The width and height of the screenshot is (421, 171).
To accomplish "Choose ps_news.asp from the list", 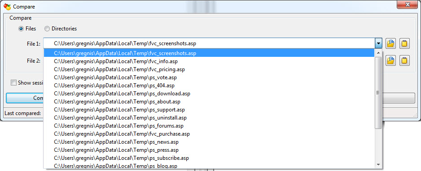I will tap(209, 141).
